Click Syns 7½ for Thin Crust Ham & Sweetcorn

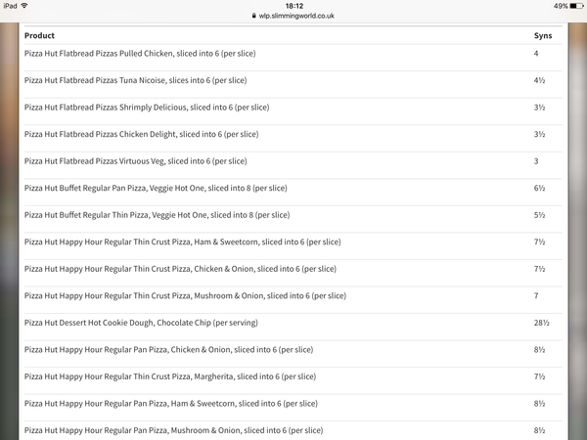pos(539,242)
